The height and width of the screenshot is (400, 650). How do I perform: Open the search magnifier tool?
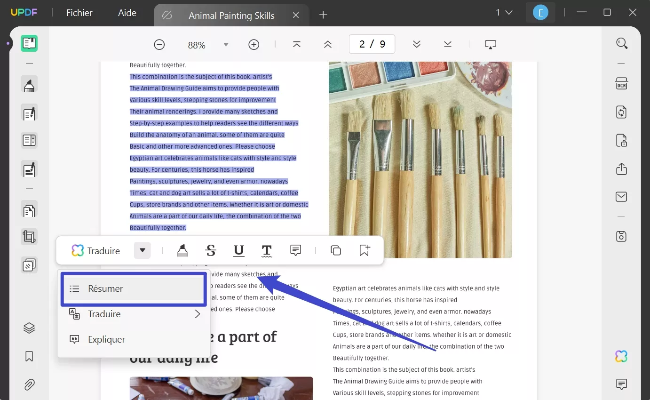point(621,43)
